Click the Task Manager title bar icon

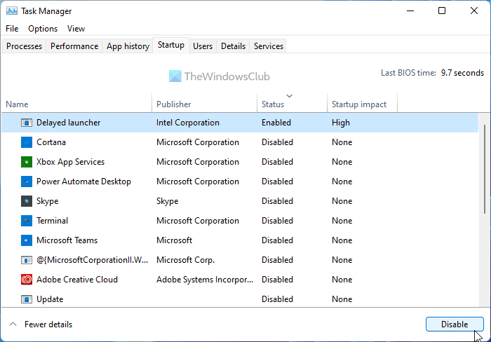pyautogui.click(x=12, y=11)
